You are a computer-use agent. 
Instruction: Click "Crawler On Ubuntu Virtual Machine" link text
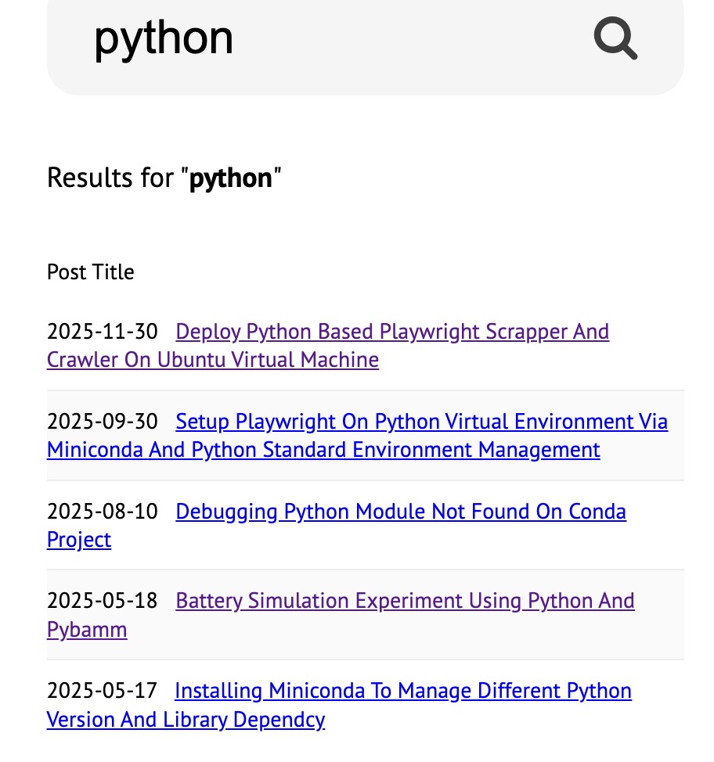coord(212,360)
